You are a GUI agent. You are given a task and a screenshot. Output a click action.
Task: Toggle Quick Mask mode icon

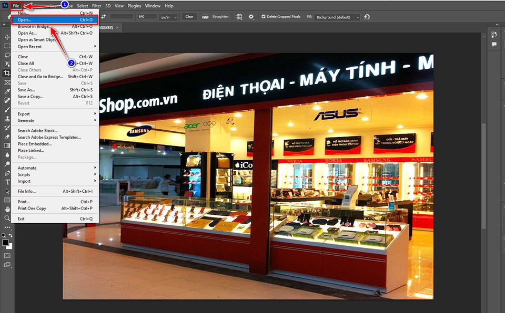click(7, 256)
